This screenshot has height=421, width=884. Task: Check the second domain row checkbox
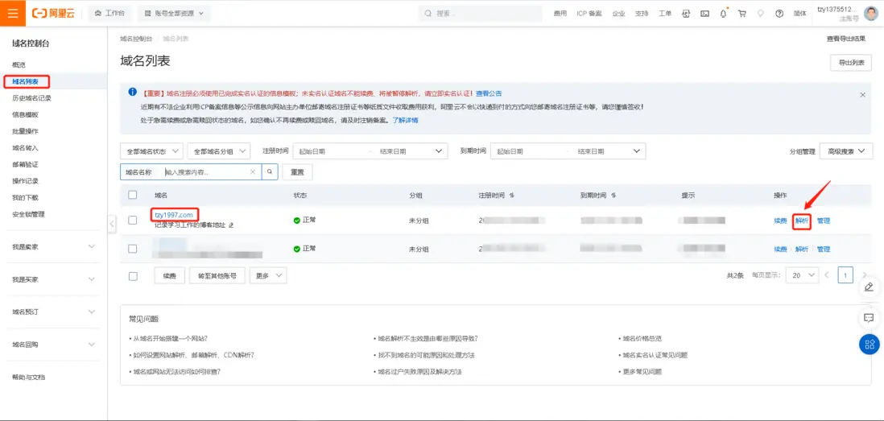pos(133,249)
